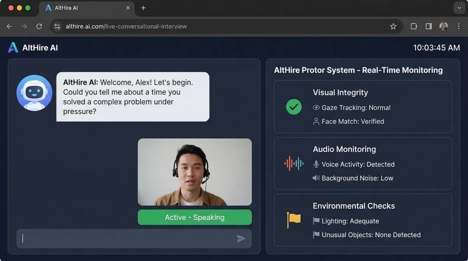
Task: Bookmark the page using the star toggle
Action: click(393, 26)
